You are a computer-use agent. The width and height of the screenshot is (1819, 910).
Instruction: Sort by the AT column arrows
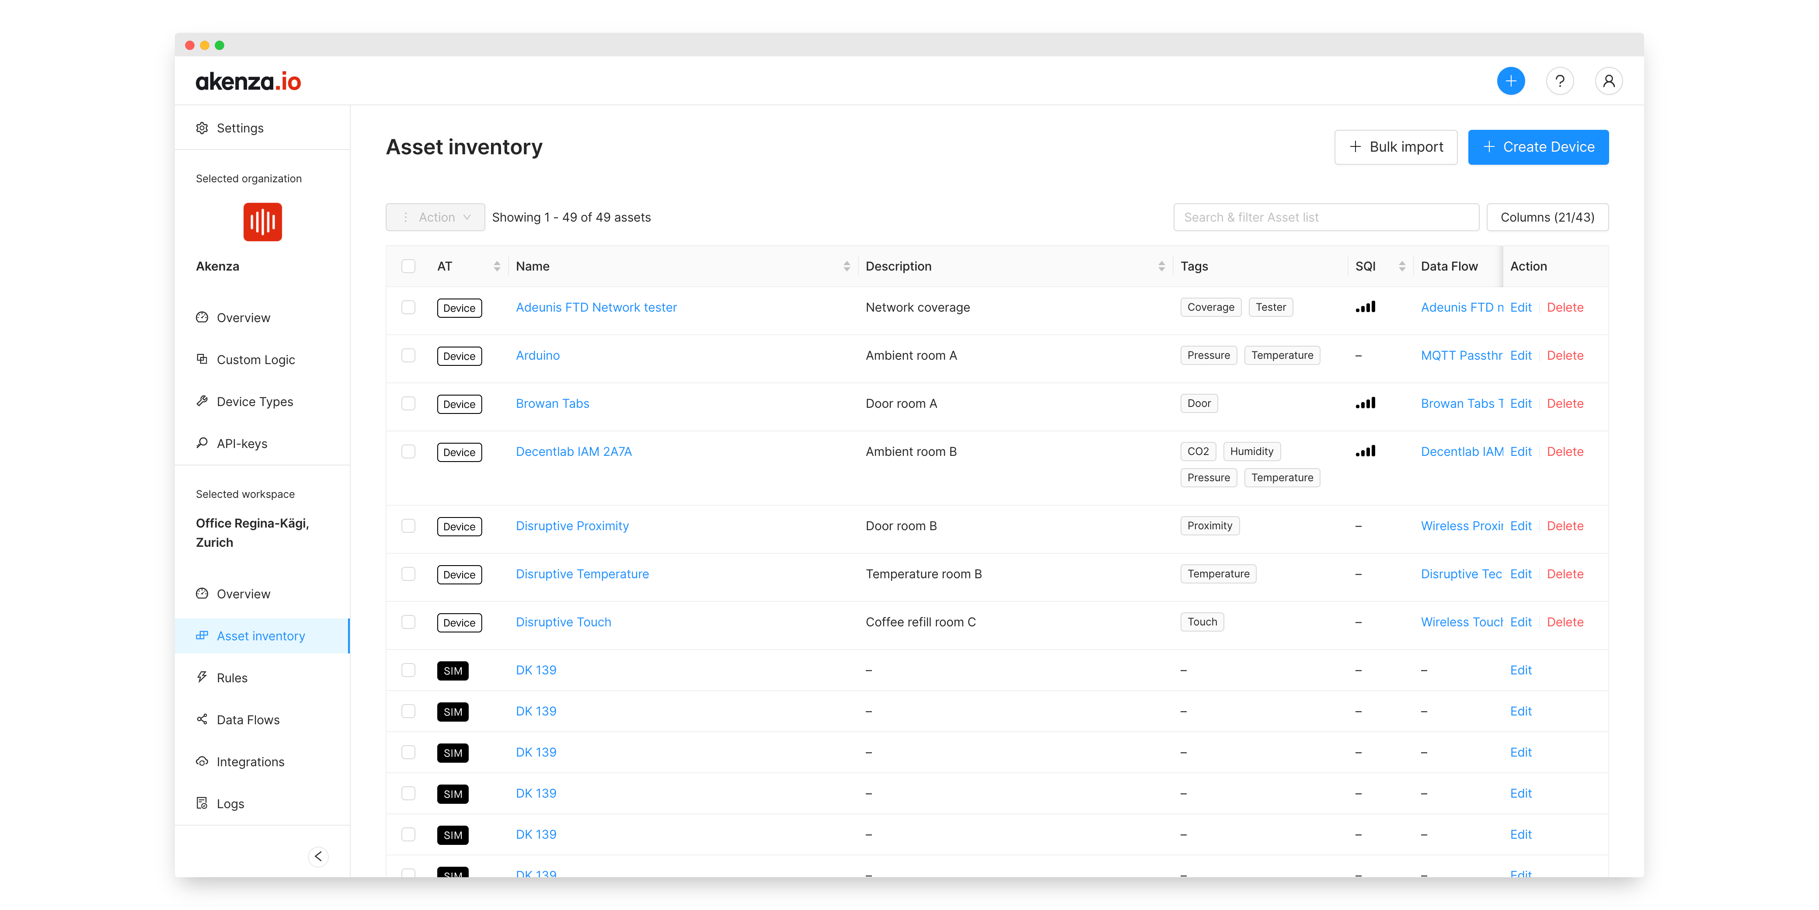497,266
